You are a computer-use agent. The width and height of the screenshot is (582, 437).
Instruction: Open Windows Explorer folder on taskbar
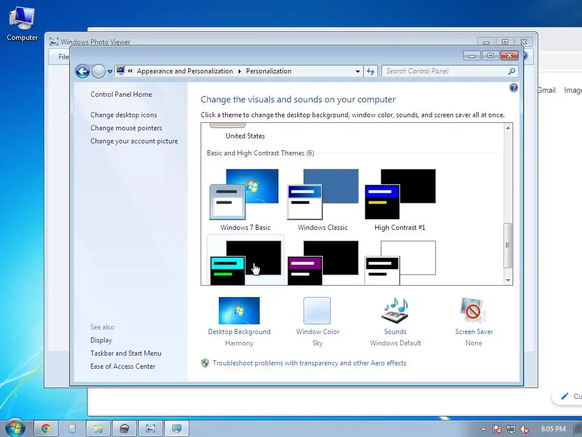pyautogui.click(x=98, y=429)
